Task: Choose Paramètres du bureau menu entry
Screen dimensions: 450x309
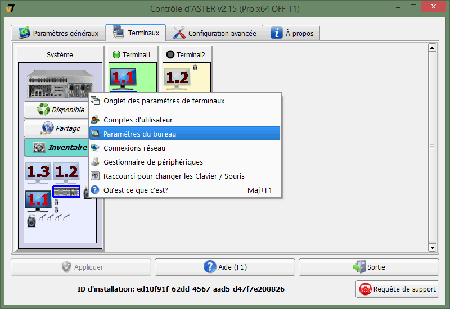Action: 185,134
